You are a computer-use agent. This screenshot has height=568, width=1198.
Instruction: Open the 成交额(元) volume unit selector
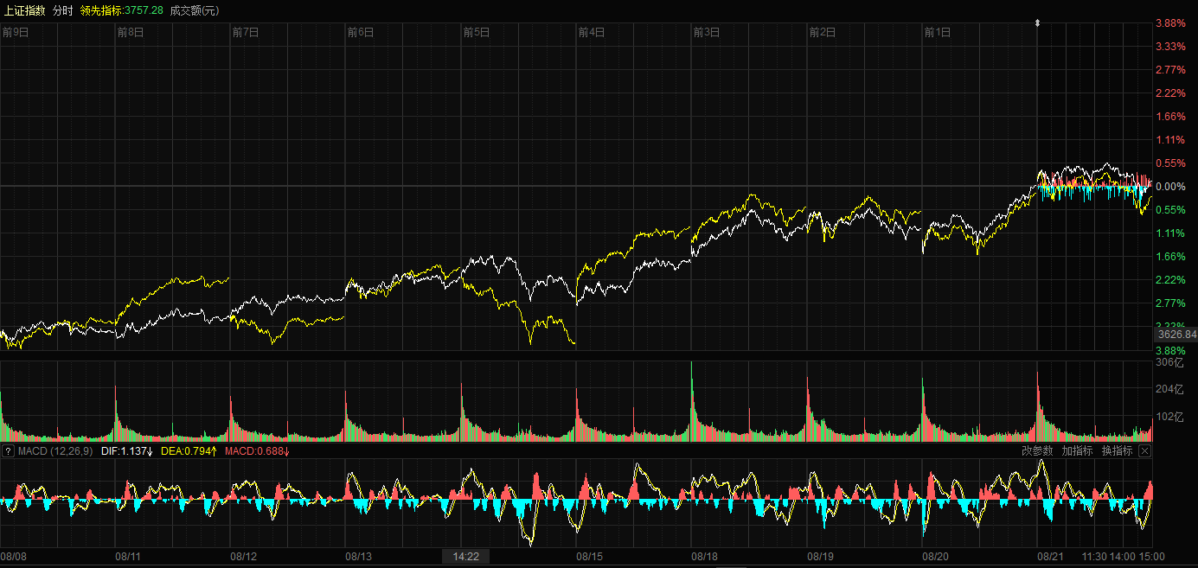coord(195,10)
